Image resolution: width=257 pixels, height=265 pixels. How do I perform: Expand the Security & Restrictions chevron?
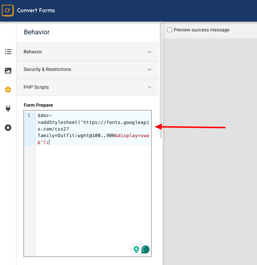pyautogui.click(x=150, y=69)
